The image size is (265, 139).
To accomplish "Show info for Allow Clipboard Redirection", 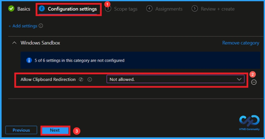I will coord(90,79).
